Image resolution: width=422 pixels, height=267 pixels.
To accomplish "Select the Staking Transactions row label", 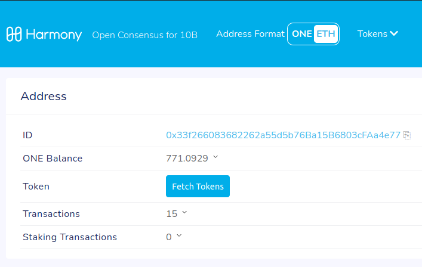I will pyautogui.click(x=70, y=237).
